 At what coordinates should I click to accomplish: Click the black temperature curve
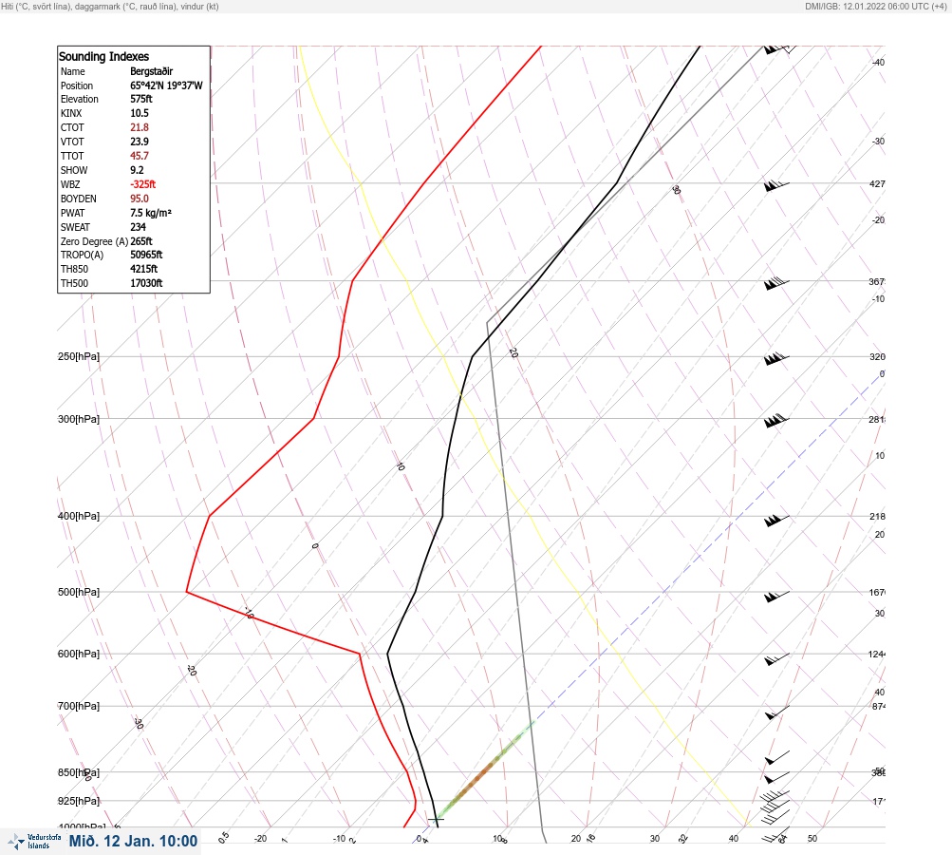click(442, 516)
